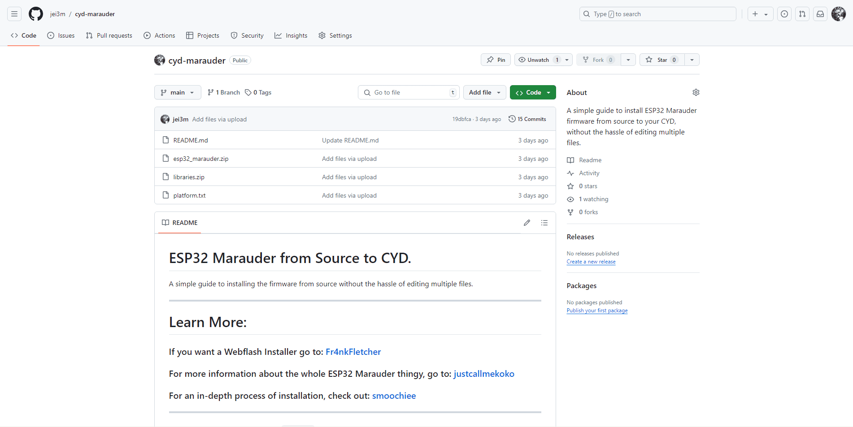This screenshot has height=427, width=853.
Task: Open the notifications inbox icon
Action: click(x=820, y=14)
